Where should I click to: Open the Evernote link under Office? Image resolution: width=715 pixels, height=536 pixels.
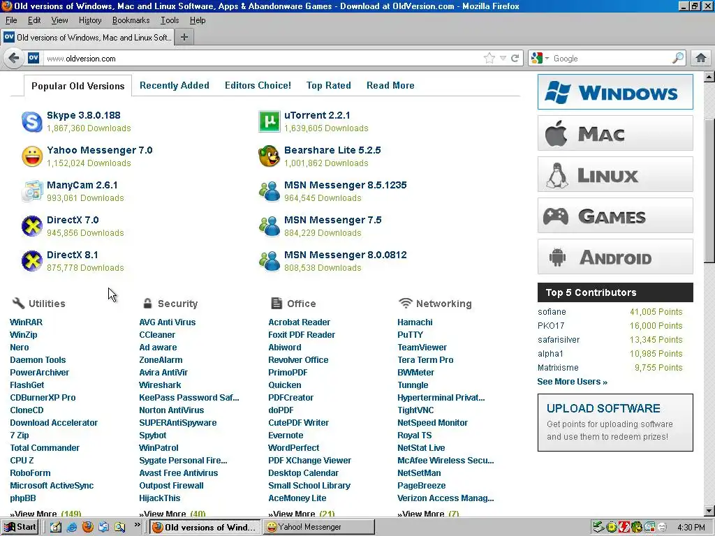coord(286,435)
